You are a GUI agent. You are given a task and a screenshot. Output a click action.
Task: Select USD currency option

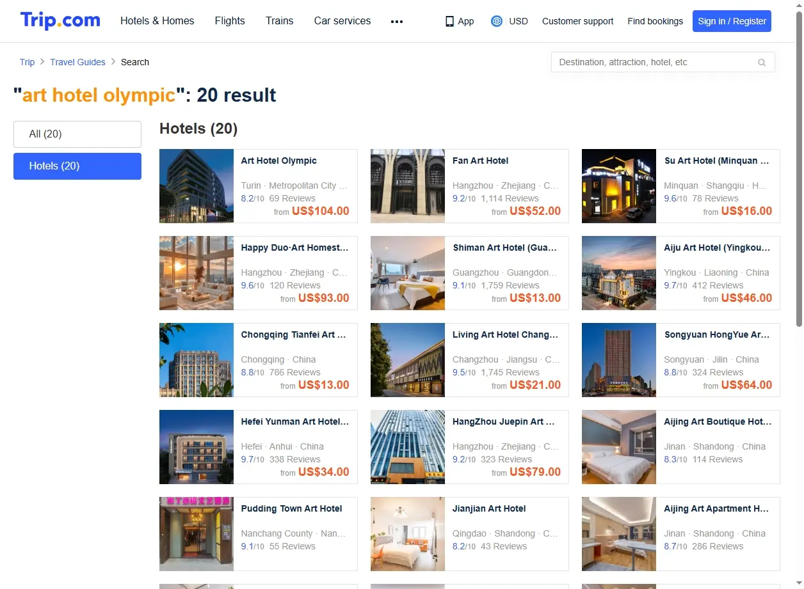[519, 21]
